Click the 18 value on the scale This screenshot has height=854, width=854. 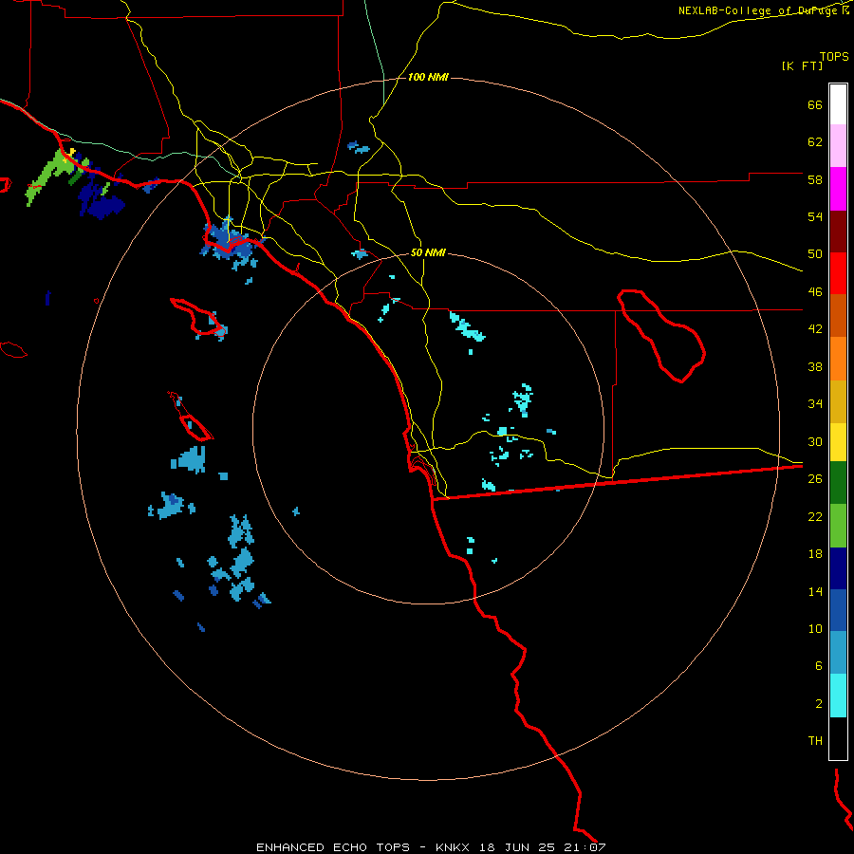(815, 554)
